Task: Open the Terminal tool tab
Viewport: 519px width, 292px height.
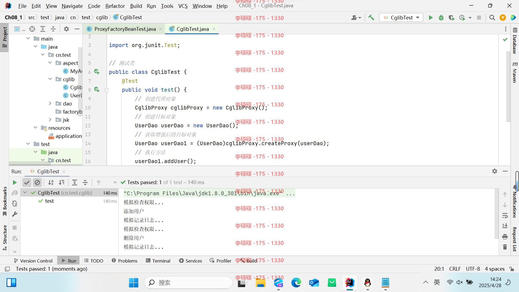Action: [158, 261]
